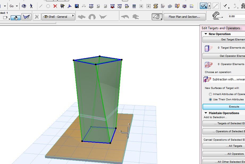Click the highlighted paint bucket selection icon

[x=16, y=18]
